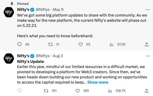
Task: Share the Aug 3 Nifty's Update tweet
Action: (147, 91)
